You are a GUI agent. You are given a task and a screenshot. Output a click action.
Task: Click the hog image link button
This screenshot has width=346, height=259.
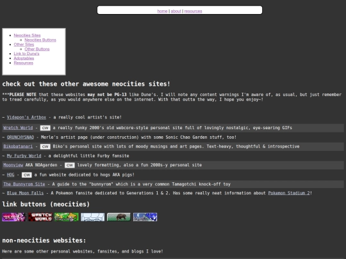119,217
